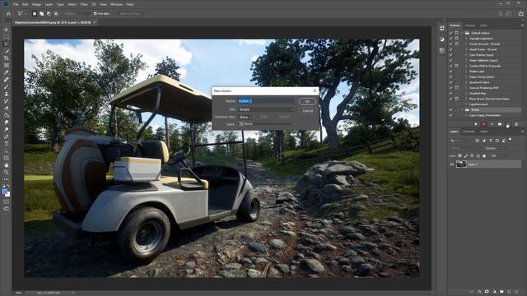Open the File menu

[16, 4]
